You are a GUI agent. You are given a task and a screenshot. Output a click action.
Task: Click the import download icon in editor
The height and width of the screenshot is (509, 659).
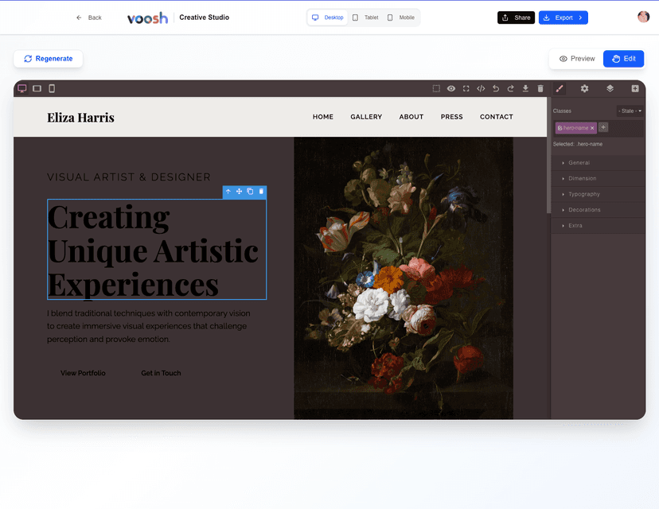point(525,88)
